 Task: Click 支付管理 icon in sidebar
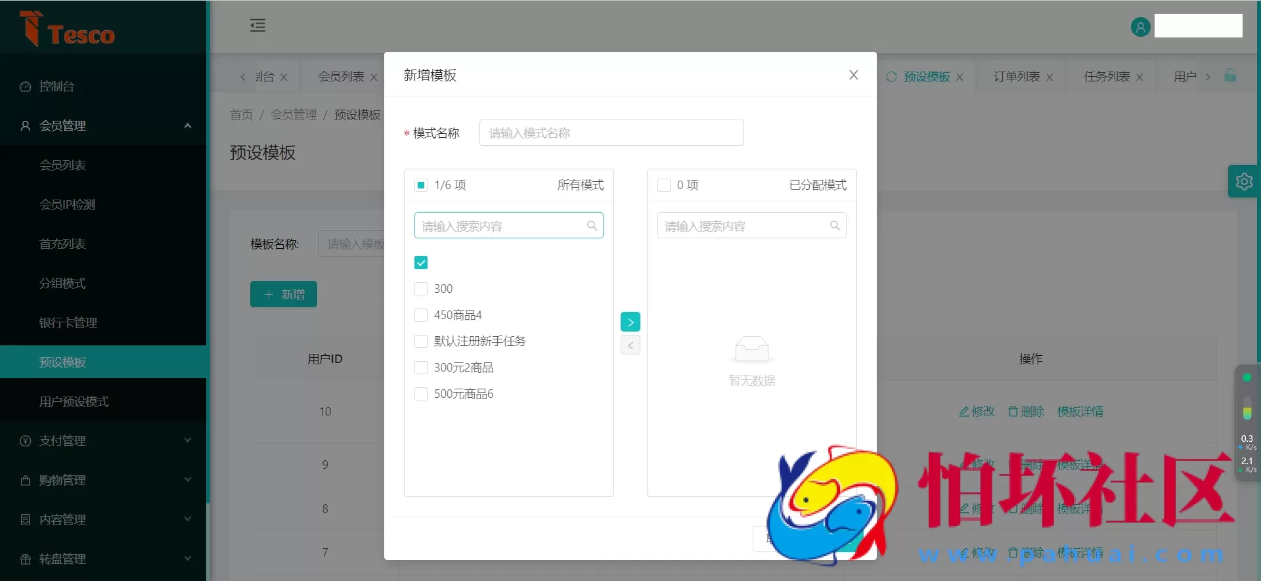[26, 441]
